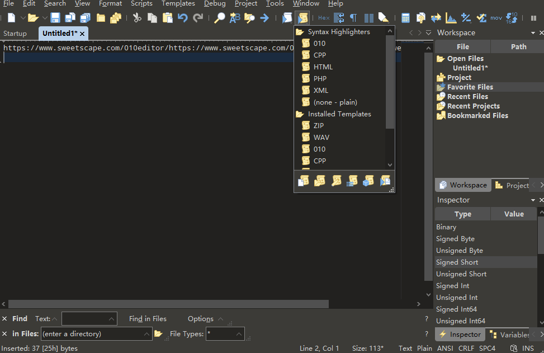Create a new file with the blank page icon
This screenshot has width=544, height=353.
tap(11, 18)
